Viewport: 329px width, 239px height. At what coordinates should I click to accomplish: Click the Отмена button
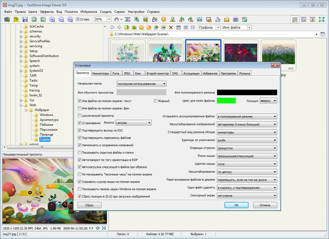(x=265, y=205)
